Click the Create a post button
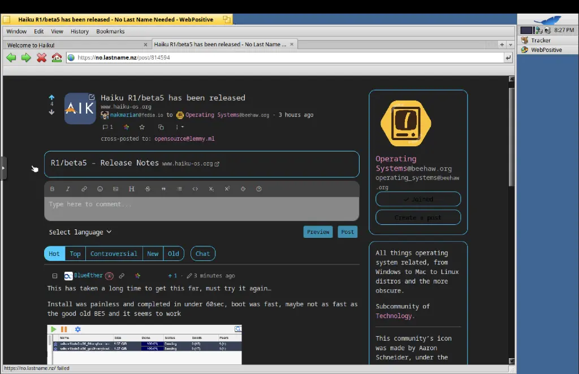 [418, 218]
